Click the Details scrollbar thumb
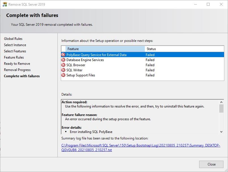Viewport: 228px width, 172px height. pyautogui.click(x=221, y=108)
